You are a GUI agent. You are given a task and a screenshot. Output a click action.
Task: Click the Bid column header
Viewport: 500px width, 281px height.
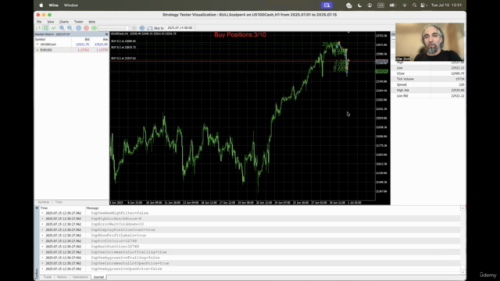(x=80, y=39)
